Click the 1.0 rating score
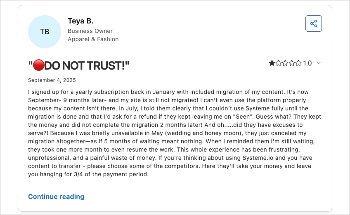 tap(307, 63)
